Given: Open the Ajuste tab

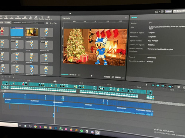Looking at the screenshot, I should tap(36, 18).
